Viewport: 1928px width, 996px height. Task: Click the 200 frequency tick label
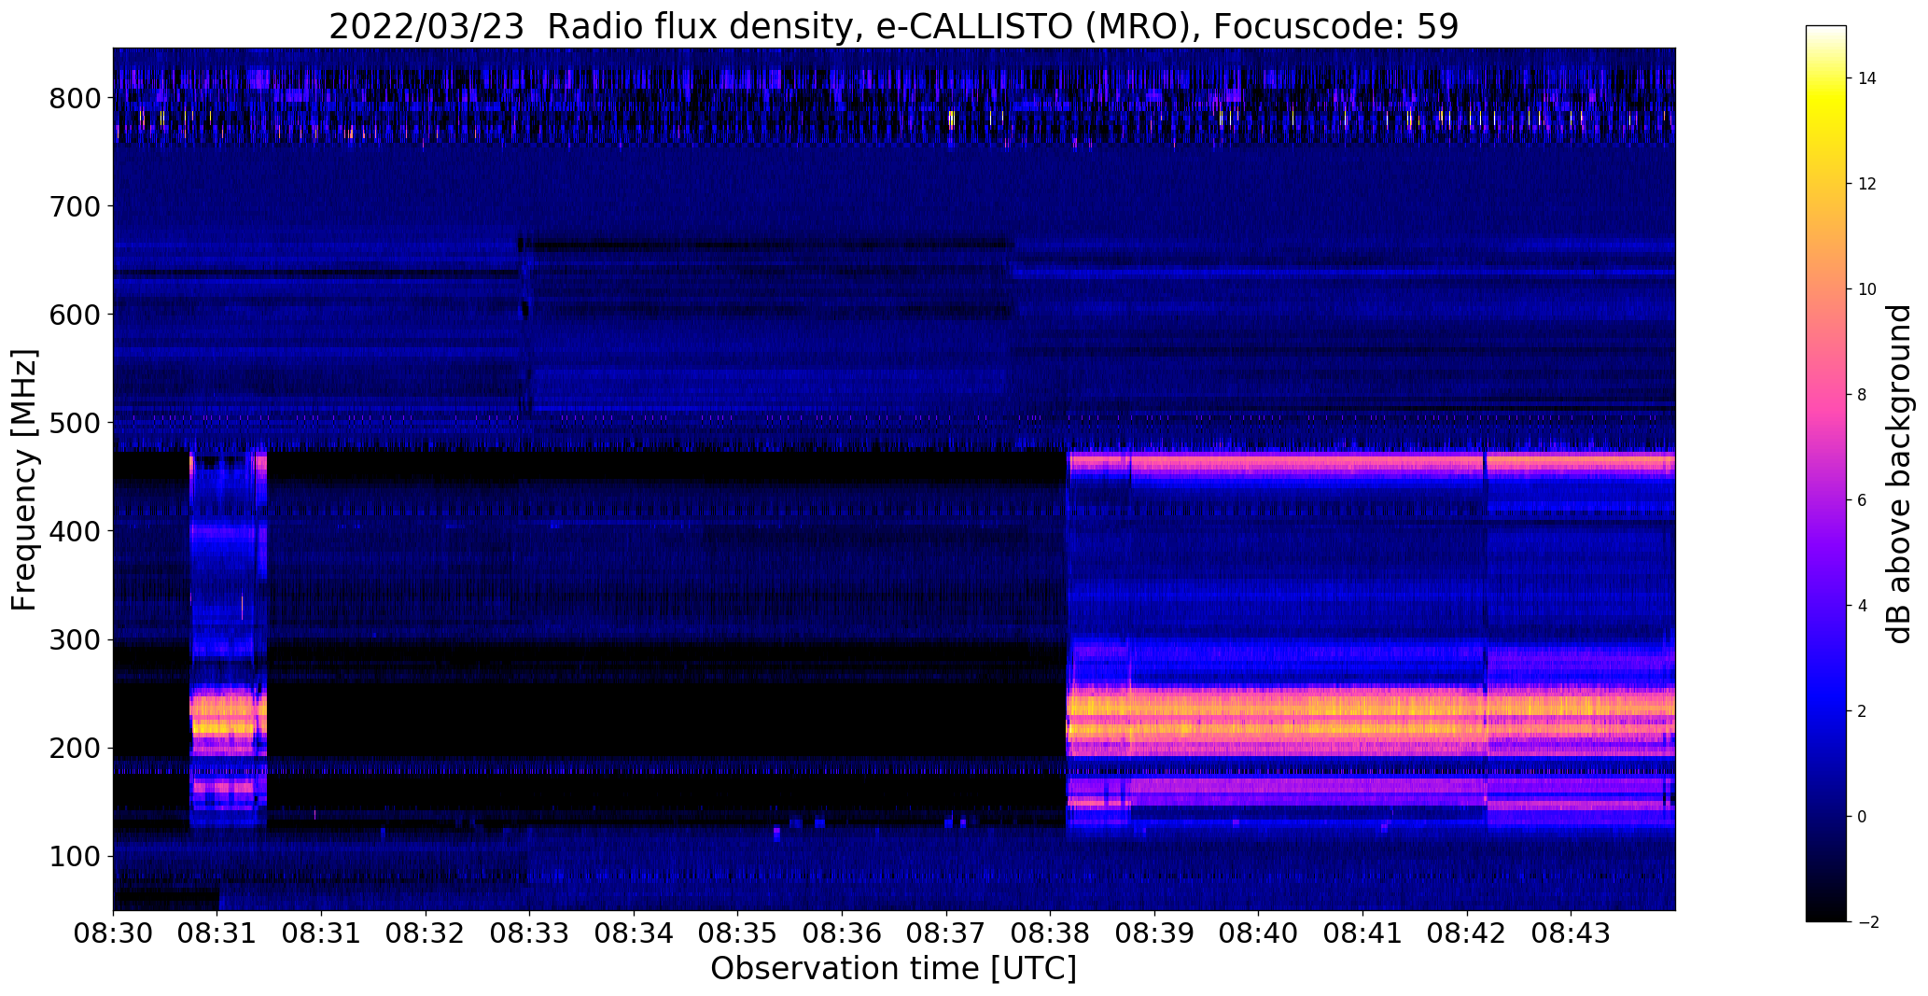click(76, 748)
